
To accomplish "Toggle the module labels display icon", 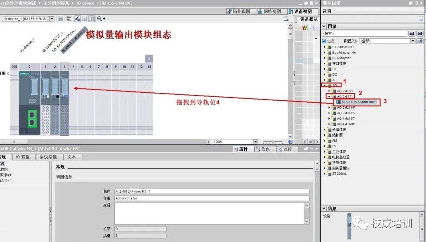I will point(77,19).
